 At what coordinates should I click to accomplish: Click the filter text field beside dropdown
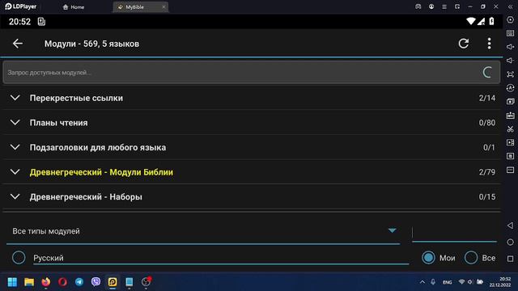[454, 233]
